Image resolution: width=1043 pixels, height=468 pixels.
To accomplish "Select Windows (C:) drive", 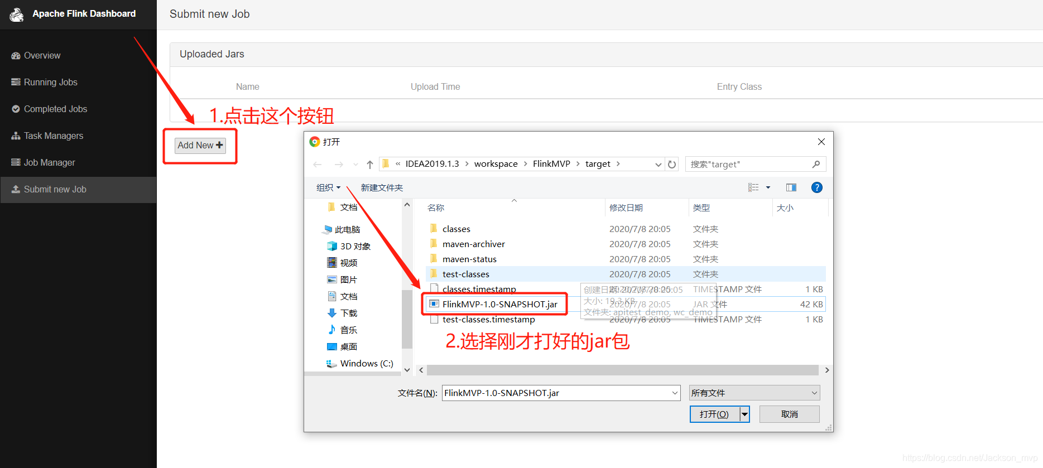I will pos(360,363).
